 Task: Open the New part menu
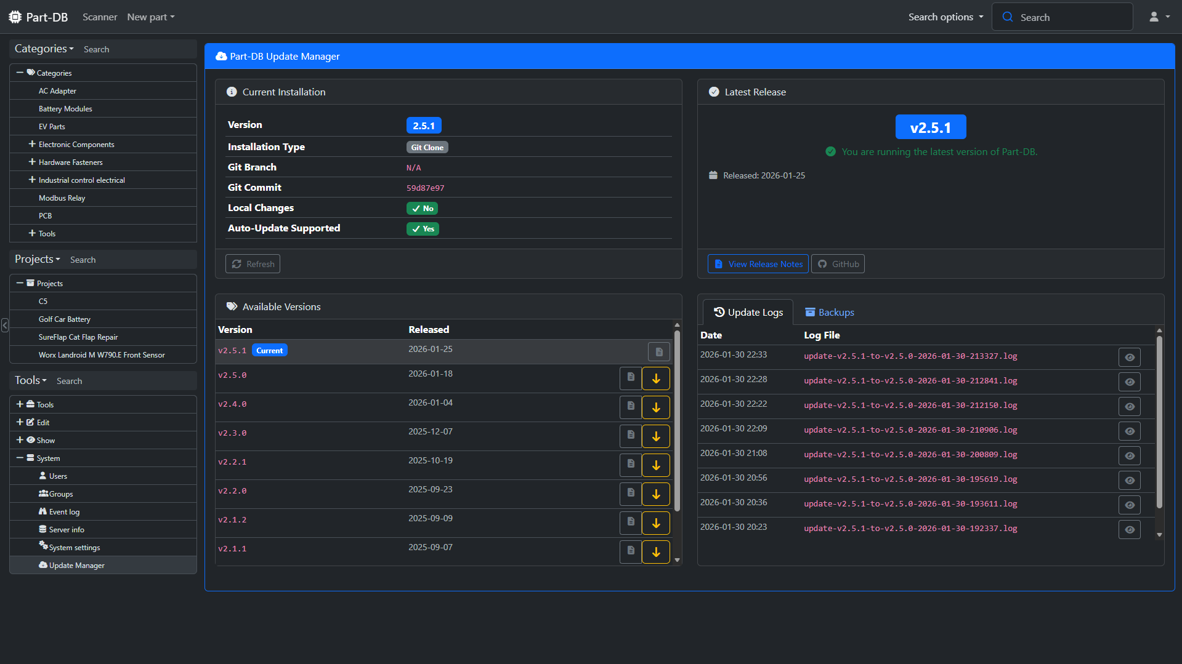click(150, 17)
